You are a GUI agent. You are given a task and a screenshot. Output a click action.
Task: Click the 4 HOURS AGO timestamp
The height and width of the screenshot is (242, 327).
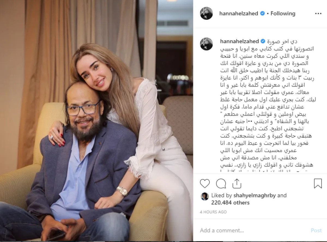pyautogui.click(x=213, y=212)
